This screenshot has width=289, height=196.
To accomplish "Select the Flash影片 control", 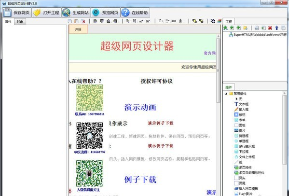I will click(x=243, y=194).
